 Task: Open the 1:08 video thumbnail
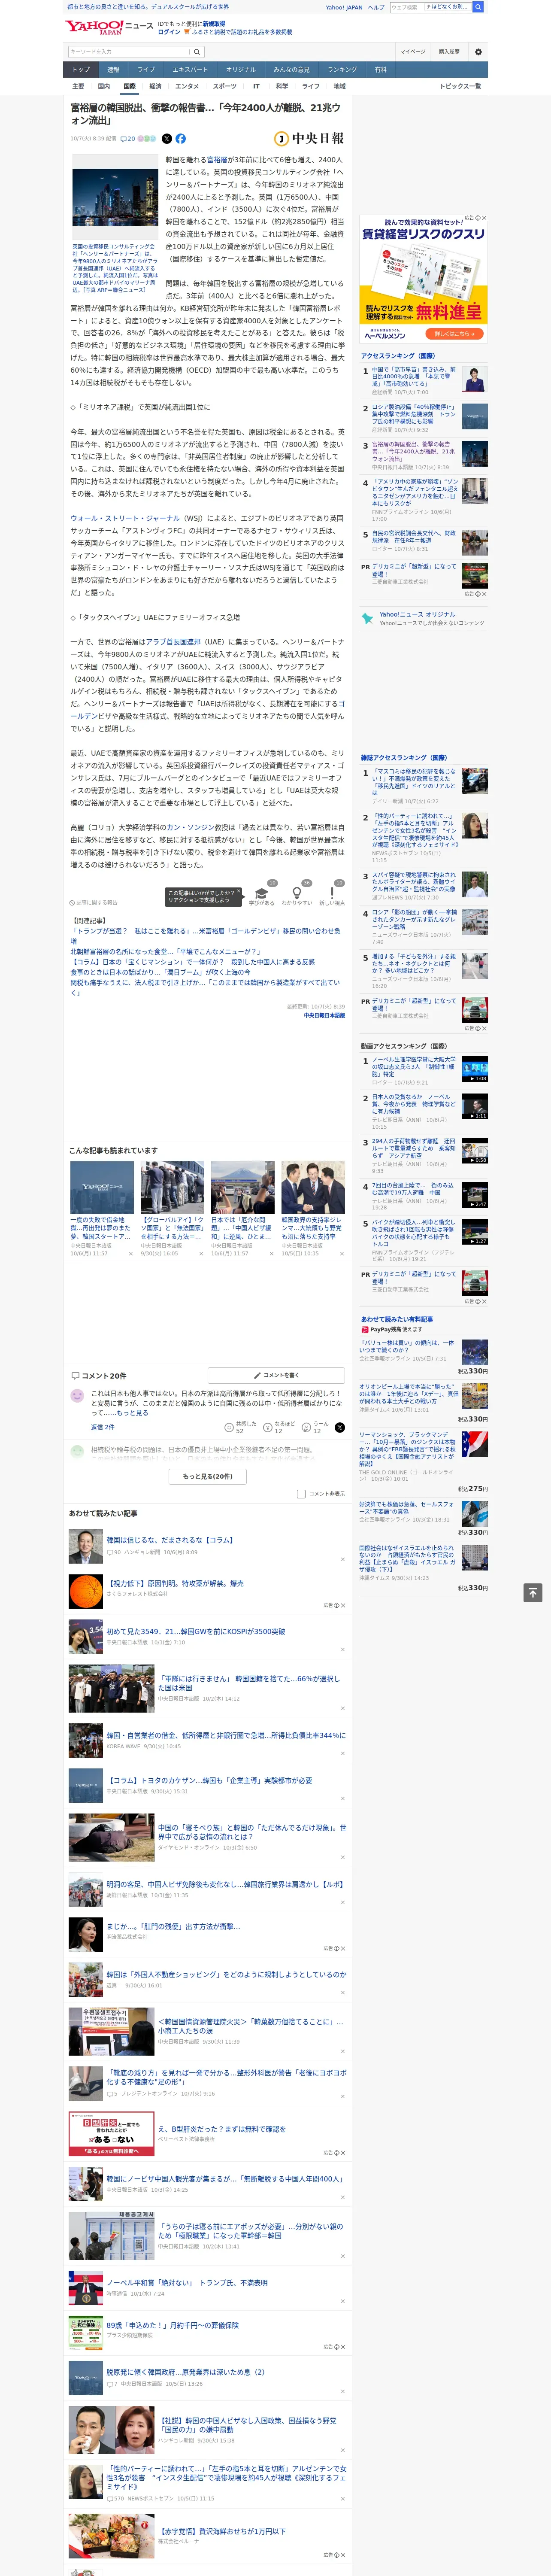point(475,1069)
